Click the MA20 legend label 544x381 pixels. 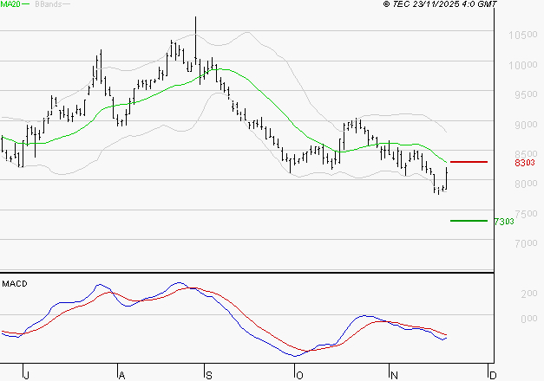tap(10, 3)
